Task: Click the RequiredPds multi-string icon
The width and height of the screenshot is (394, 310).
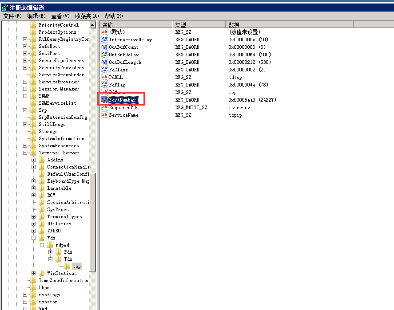Action: tap(105, 107)
